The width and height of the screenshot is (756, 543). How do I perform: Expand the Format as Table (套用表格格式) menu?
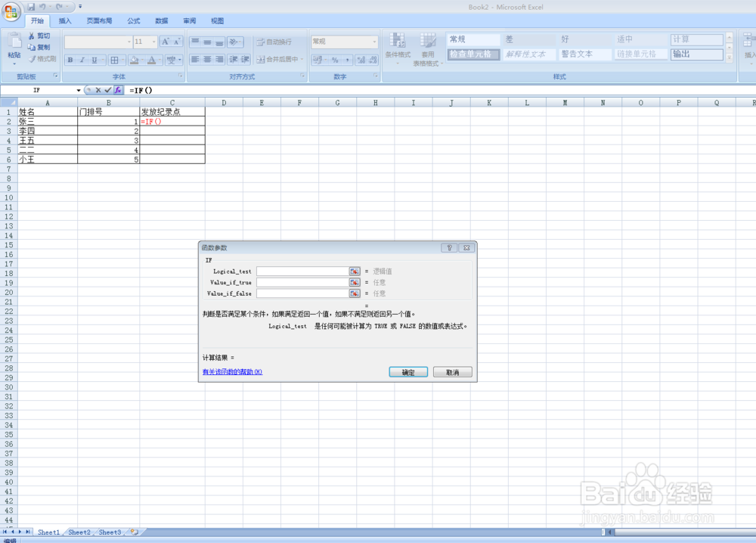[428, 50]
